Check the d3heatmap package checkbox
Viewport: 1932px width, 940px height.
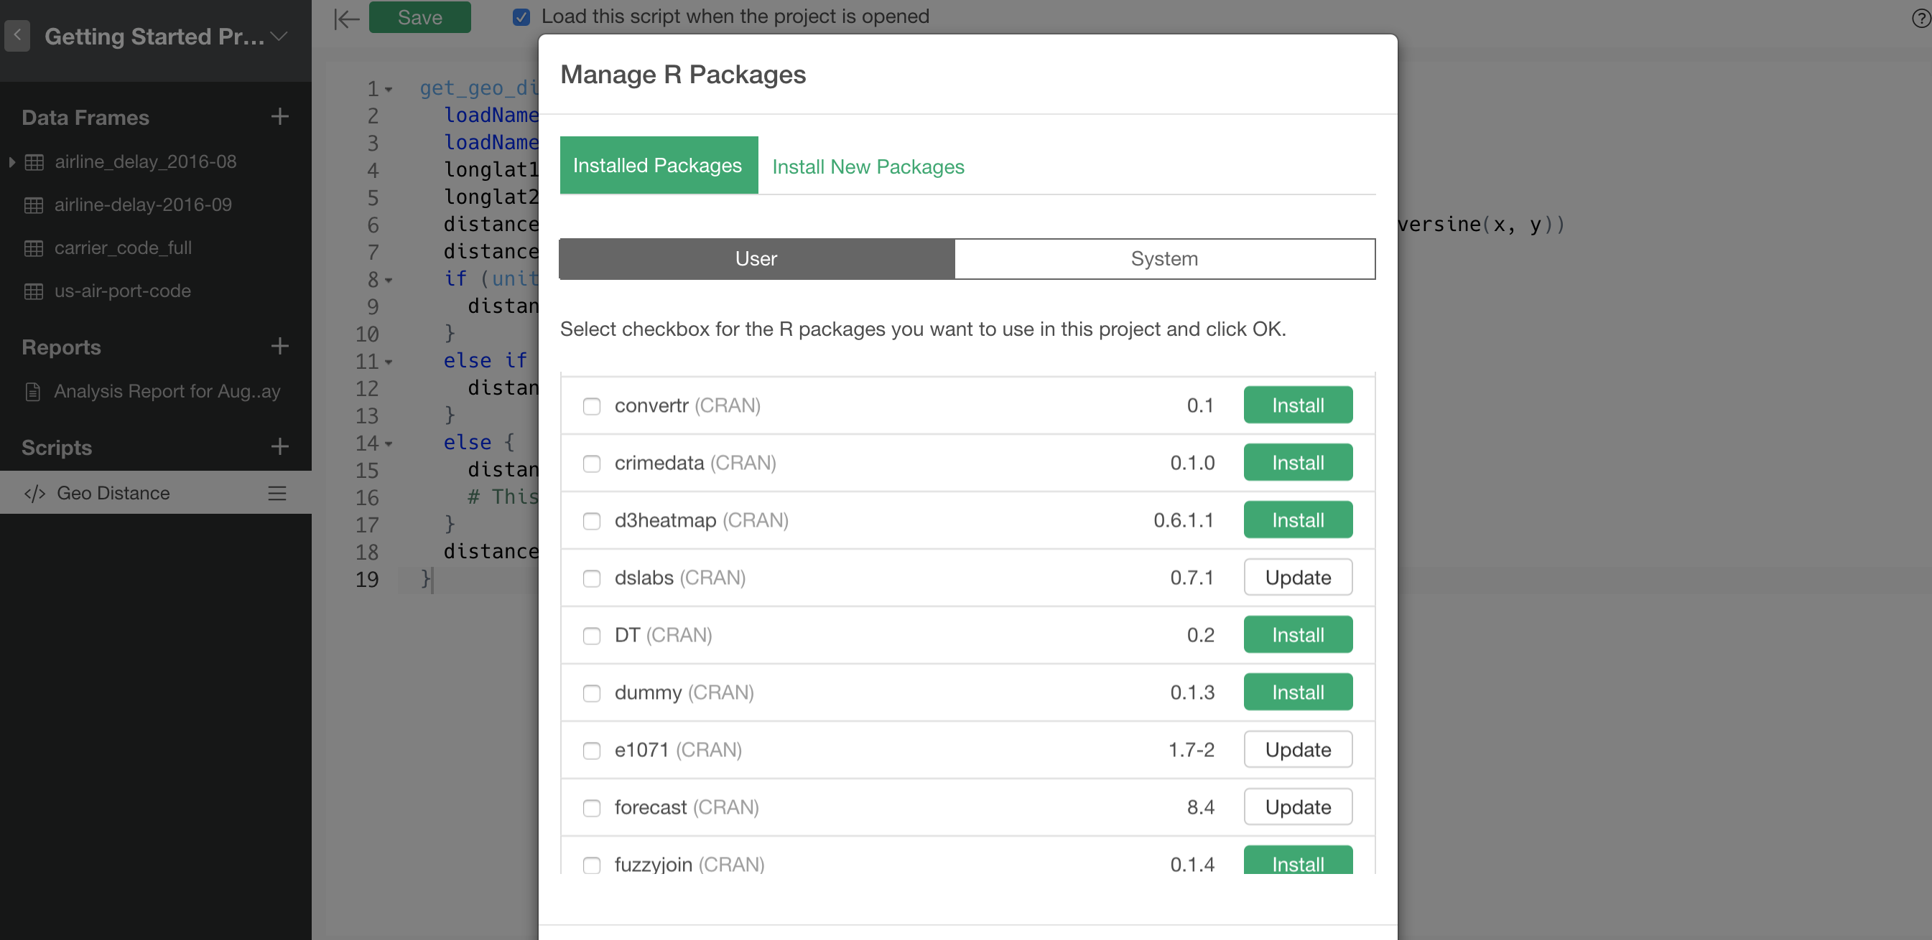click(x=592, y=521)
